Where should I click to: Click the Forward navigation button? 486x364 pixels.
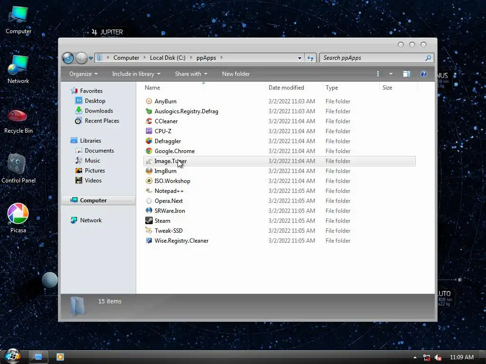click(x=81, y=58)
